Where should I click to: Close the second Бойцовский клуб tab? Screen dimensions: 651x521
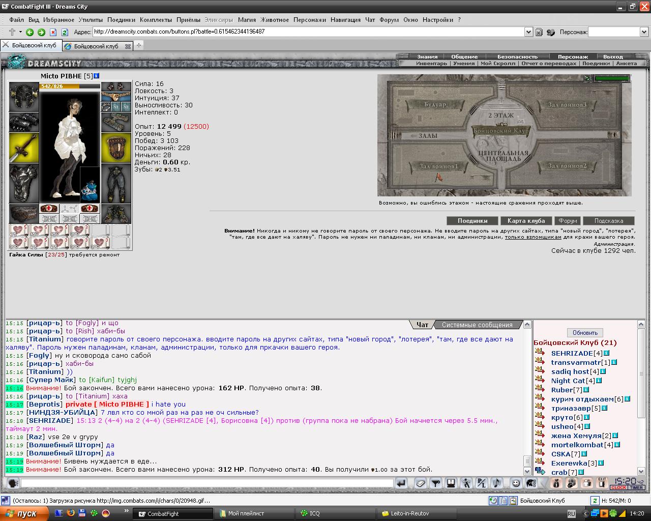tap(128, 46)
